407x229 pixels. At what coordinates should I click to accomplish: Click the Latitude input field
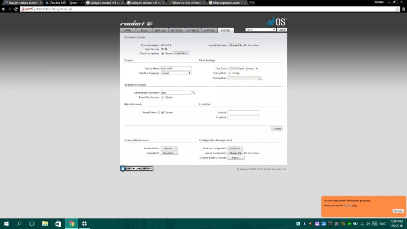243,112
